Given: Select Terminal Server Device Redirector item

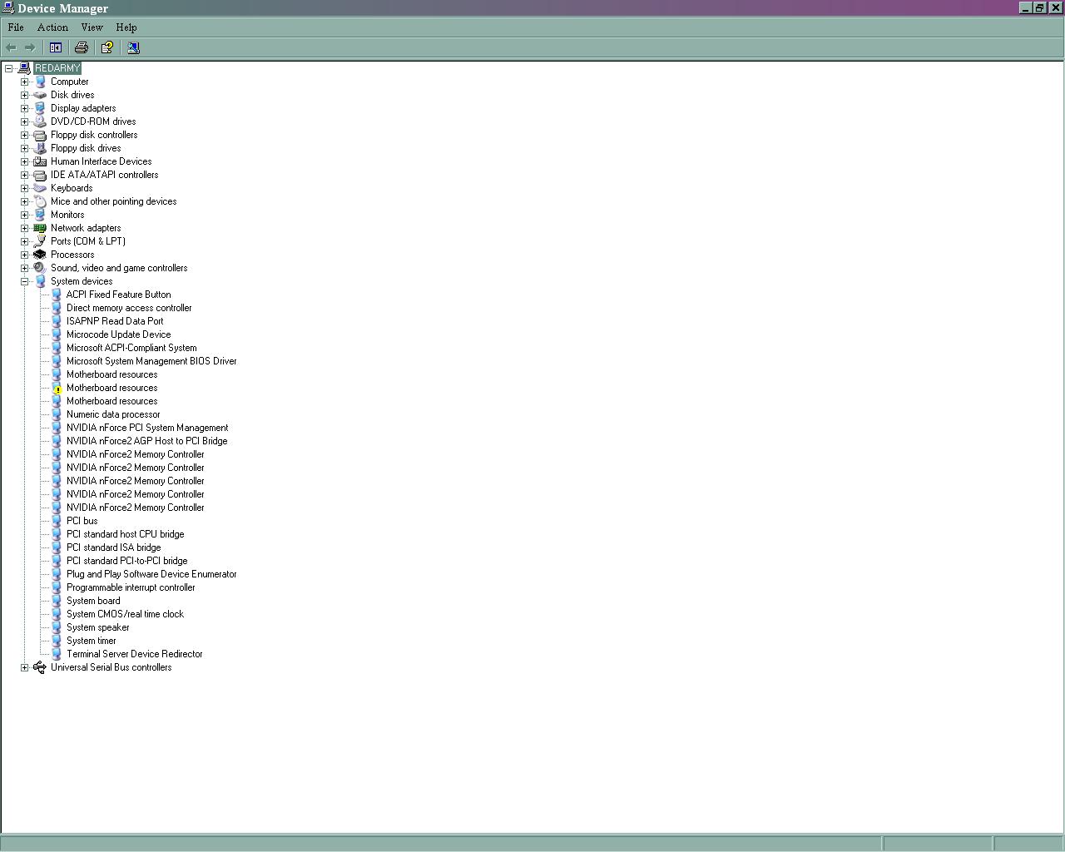Looking at the screenshot, I should tap(134, 654).
